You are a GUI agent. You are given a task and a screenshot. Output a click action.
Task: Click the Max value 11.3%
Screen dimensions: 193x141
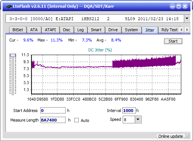pos(57,40)
